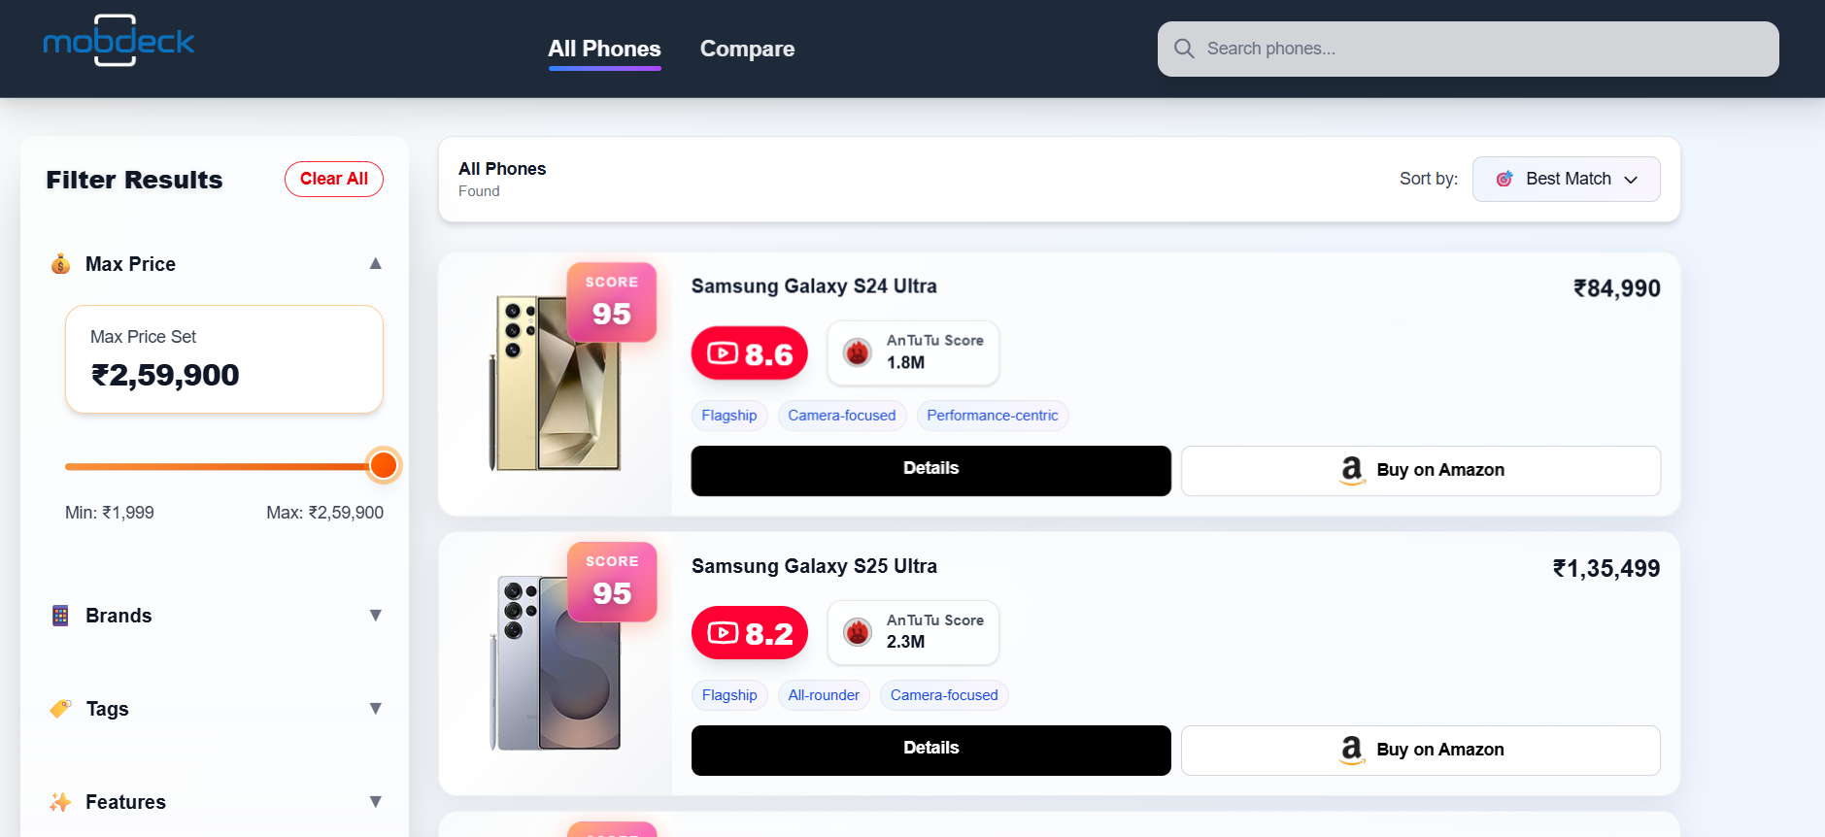1825x837 pixels.
Task: Click the AnTuTu flame icon for Galaxy S24 Ultra
Action: tap(857, 352)
